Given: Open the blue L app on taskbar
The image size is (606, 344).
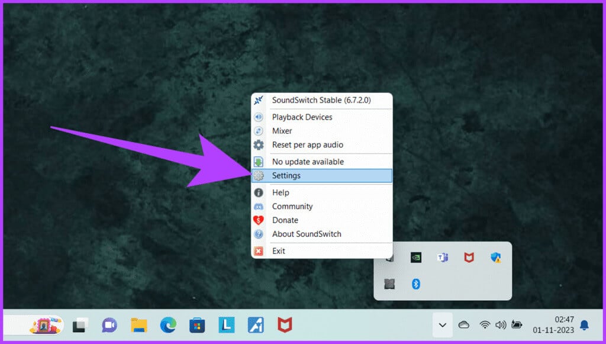Looking at the screenshot, I should (x=227, y=326).
